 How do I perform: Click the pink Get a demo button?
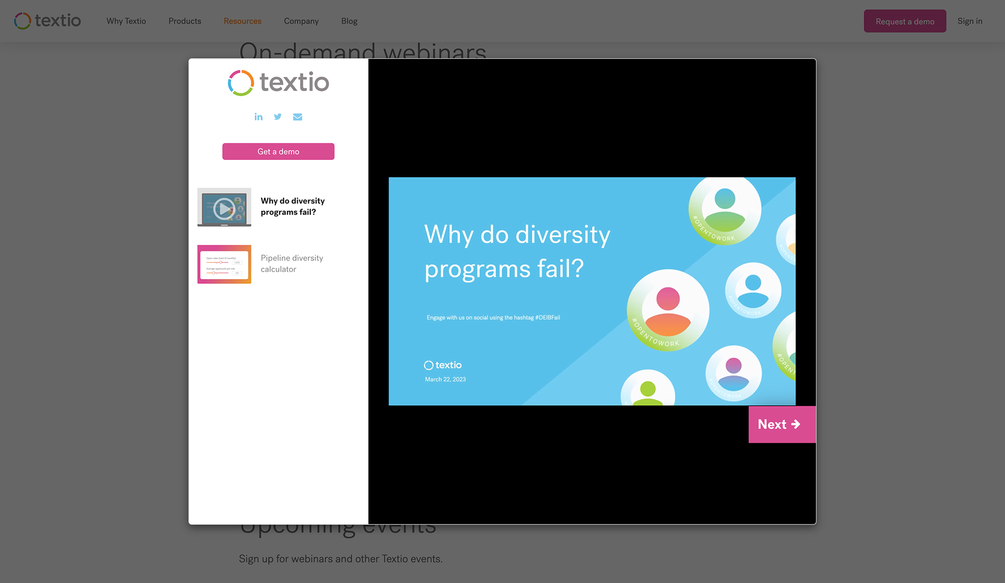pos(278,152)
